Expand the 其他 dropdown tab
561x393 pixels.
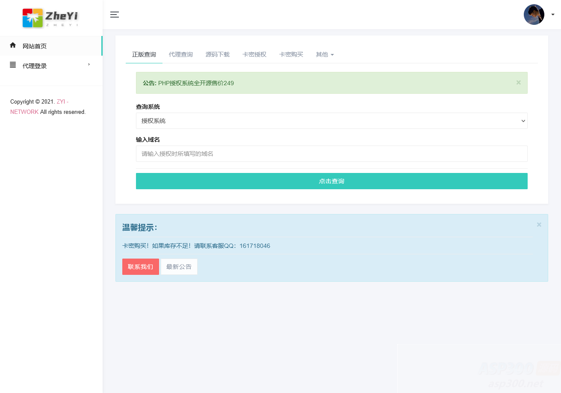pos(325,54)
